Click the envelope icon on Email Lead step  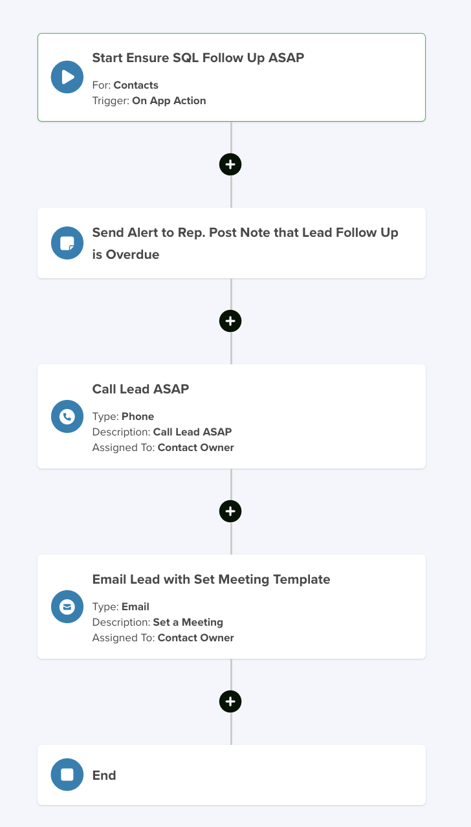67,607
